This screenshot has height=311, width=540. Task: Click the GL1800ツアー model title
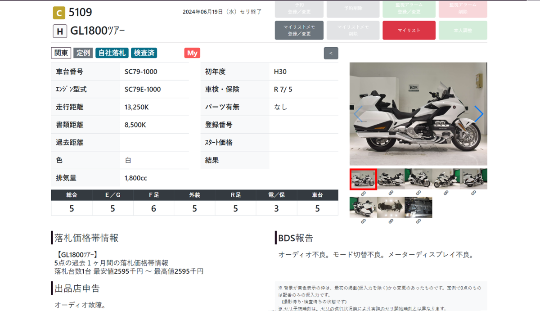click(98, 31)
